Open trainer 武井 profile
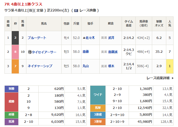 click(111, 38)
